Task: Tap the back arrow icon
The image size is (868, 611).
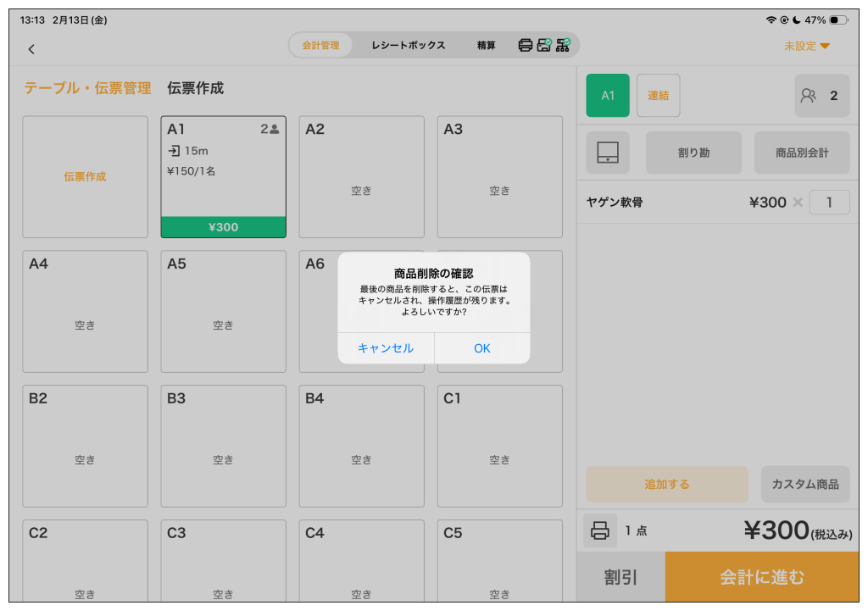Action: (x=31, y=49)
